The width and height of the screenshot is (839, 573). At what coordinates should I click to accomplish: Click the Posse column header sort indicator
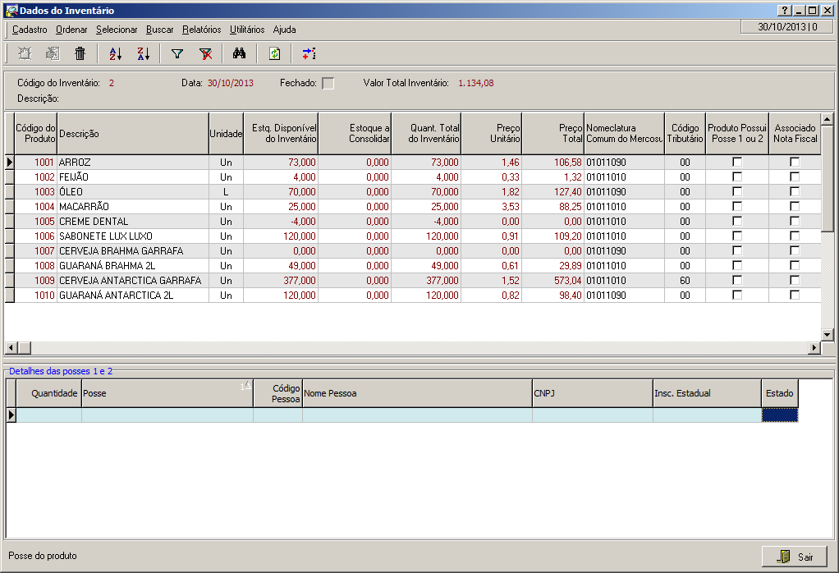coord(245,386)
